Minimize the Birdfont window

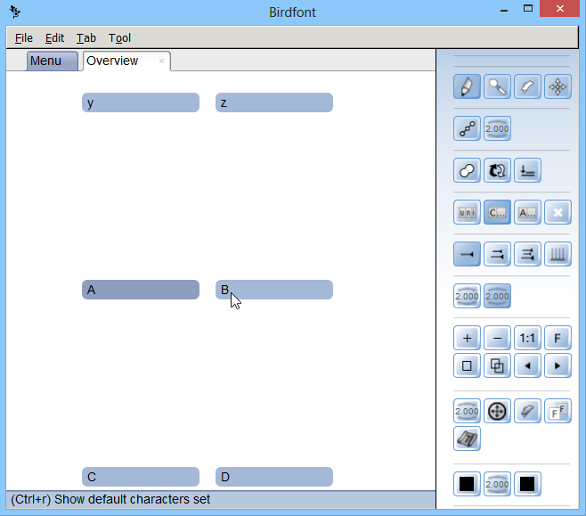504,10
